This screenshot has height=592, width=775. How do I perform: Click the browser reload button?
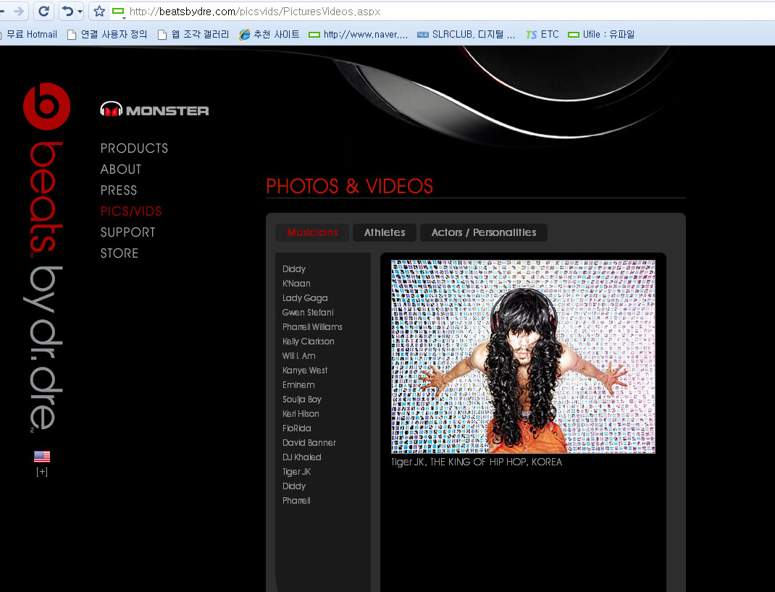click(43, 11)
